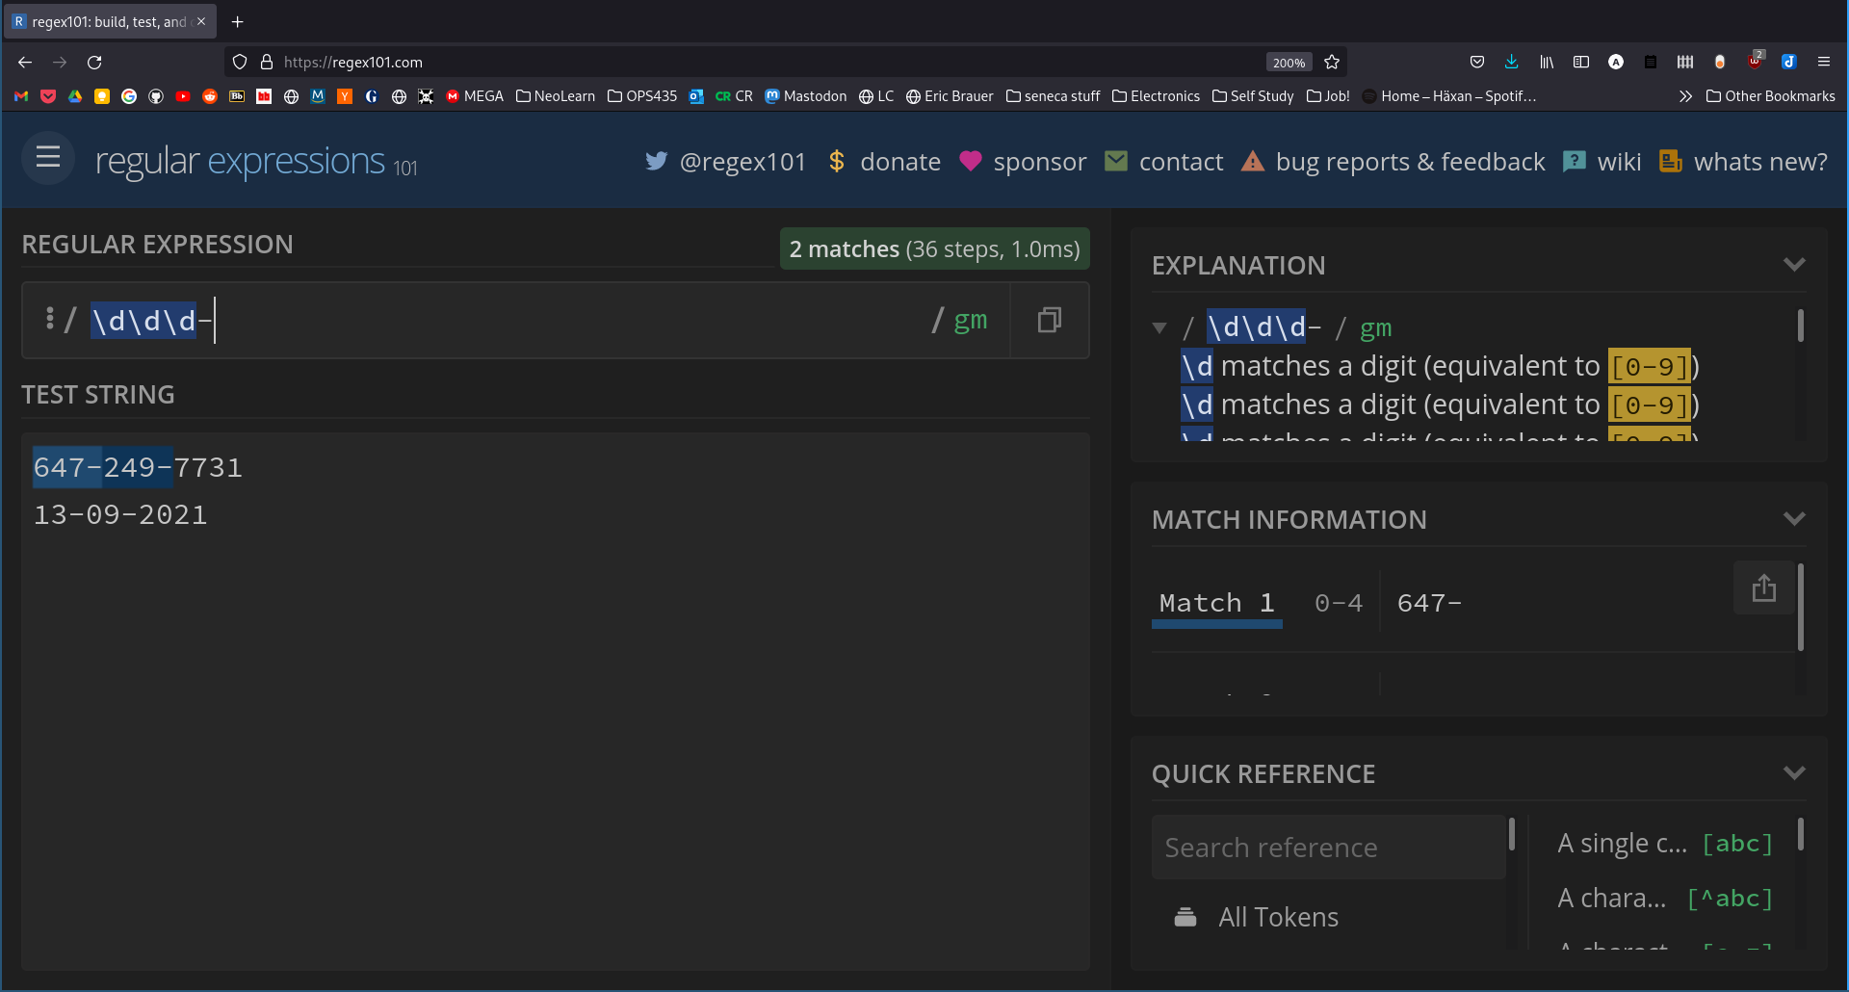Image resolution: width=1849 pixels, height=992 pixels.
Task: Click the Match Information scrollbar
Action: tap(1800, 609)
